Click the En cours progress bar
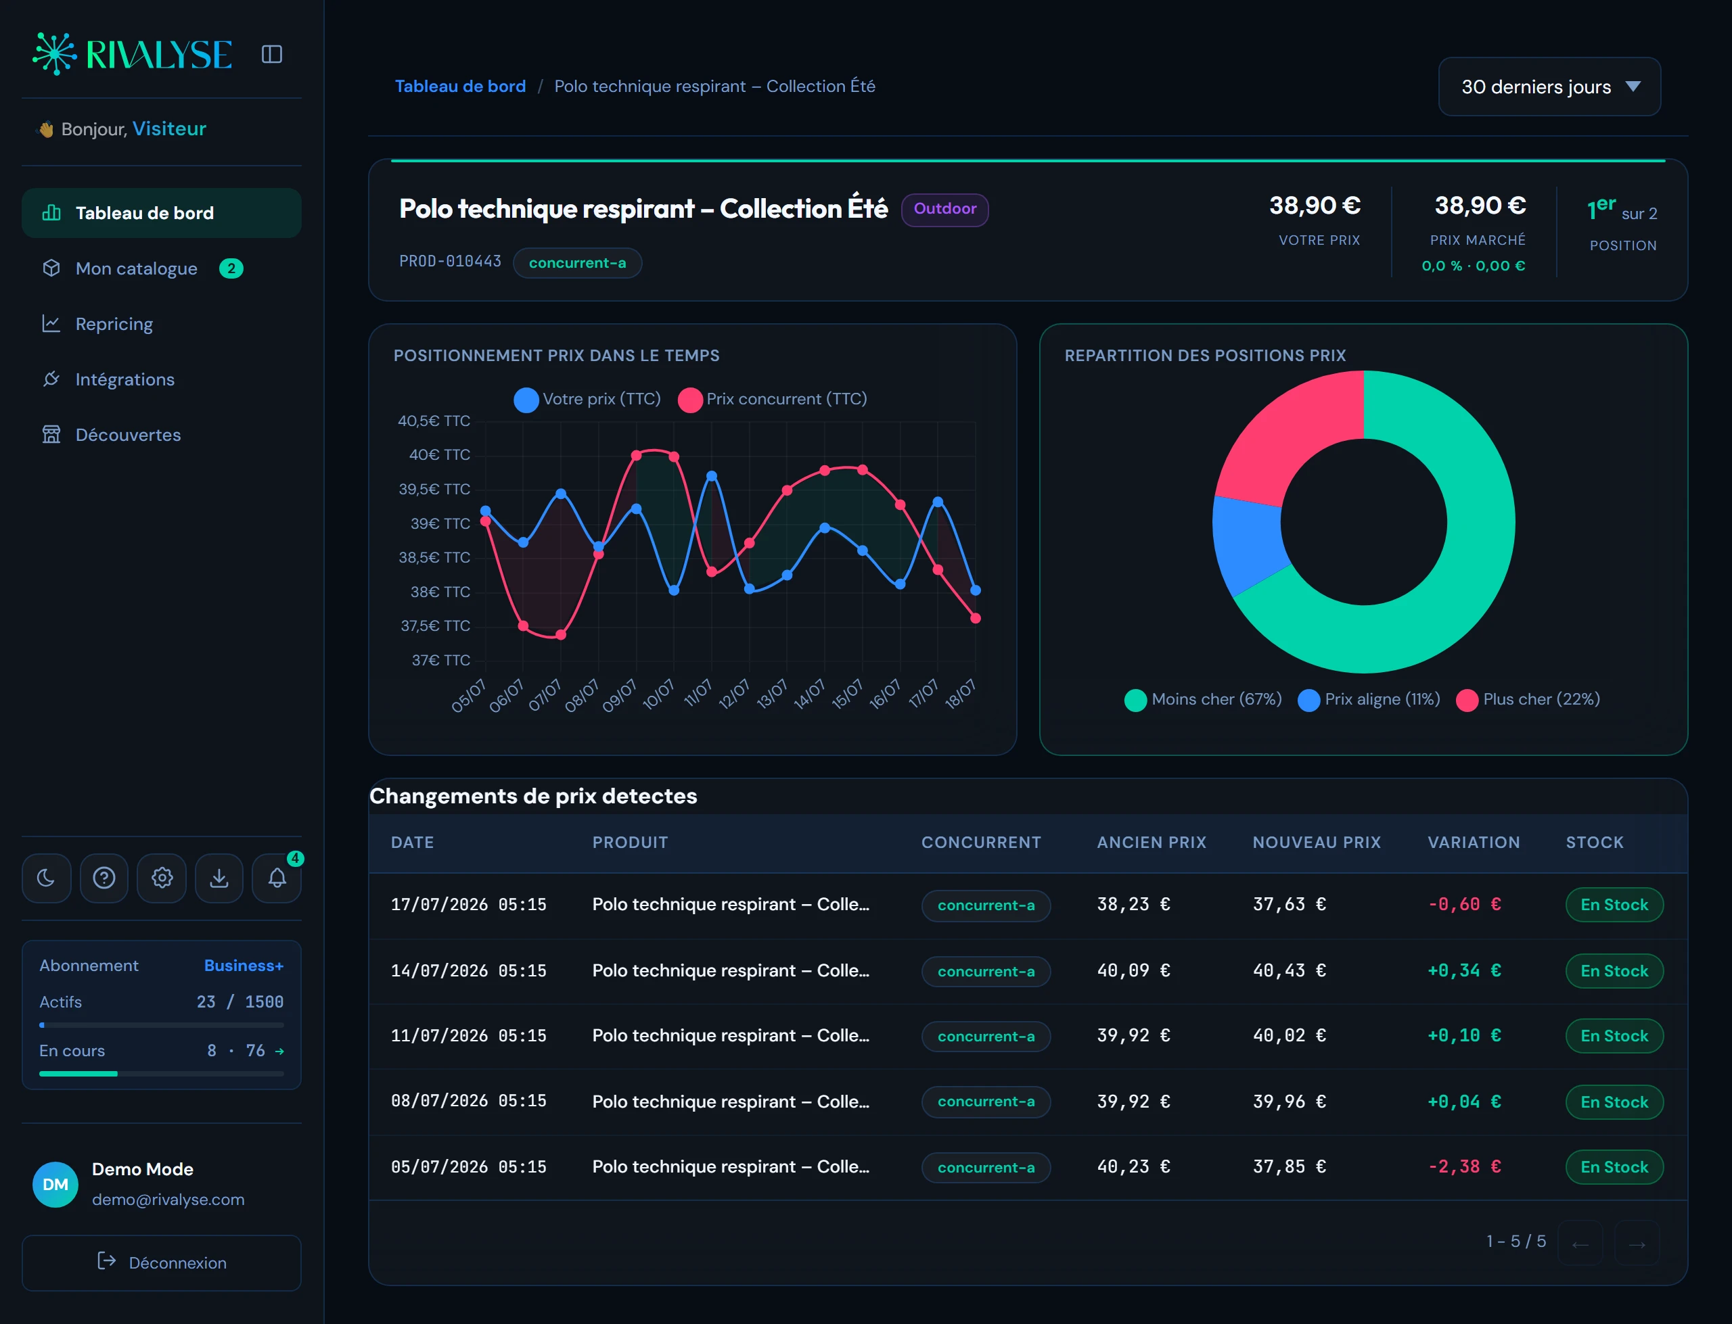The height and width of the screenshot is (1324, 1732). pyautogui.click(x=162, y=1073)
